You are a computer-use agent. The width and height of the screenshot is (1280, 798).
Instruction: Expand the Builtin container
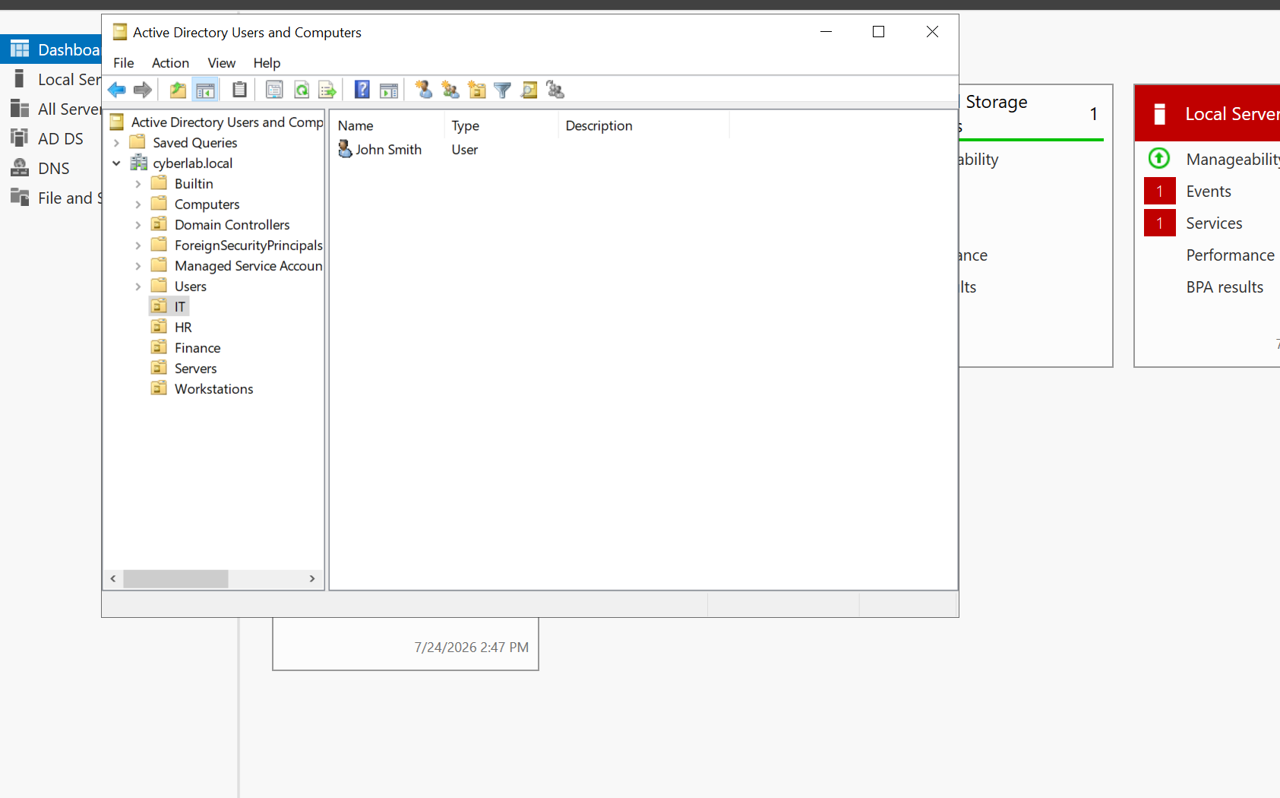click(137, 184)
